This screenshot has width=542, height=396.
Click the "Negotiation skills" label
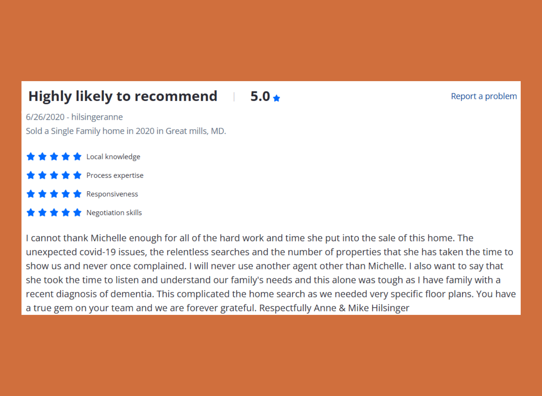pyautogui.click(x=114, y=213)
